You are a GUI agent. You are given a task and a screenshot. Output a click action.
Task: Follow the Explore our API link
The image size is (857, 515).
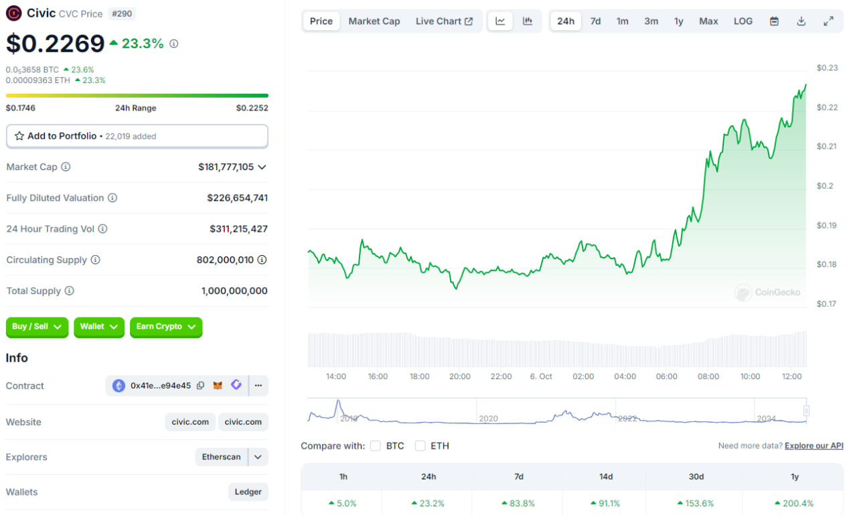[814, 445]
